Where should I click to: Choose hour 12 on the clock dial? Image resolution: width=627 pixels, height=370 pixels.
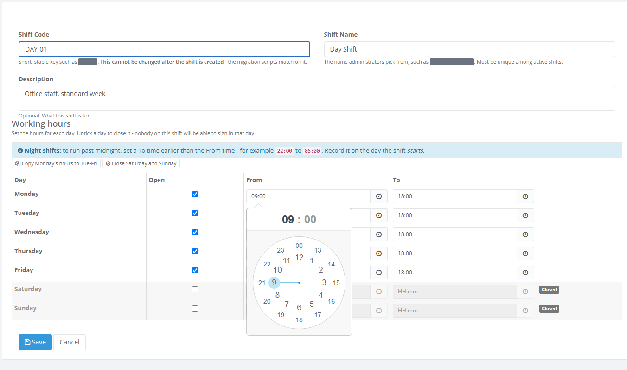tap(299, 257)
